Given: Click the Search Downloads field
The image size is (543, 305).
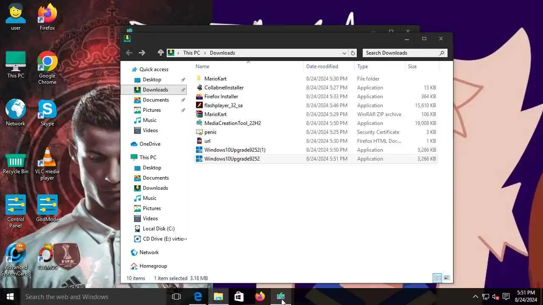Looking at the screenshot, I should coord(405,53).
